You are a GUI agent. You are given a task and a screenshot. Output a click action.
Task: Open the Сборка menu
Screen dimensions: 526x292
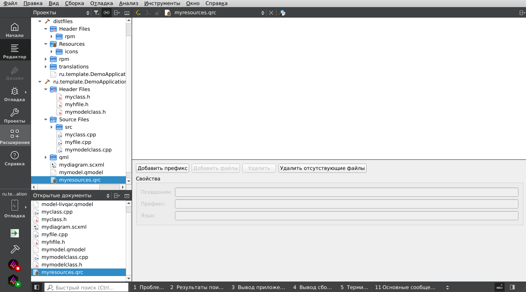tap(74, 3)
